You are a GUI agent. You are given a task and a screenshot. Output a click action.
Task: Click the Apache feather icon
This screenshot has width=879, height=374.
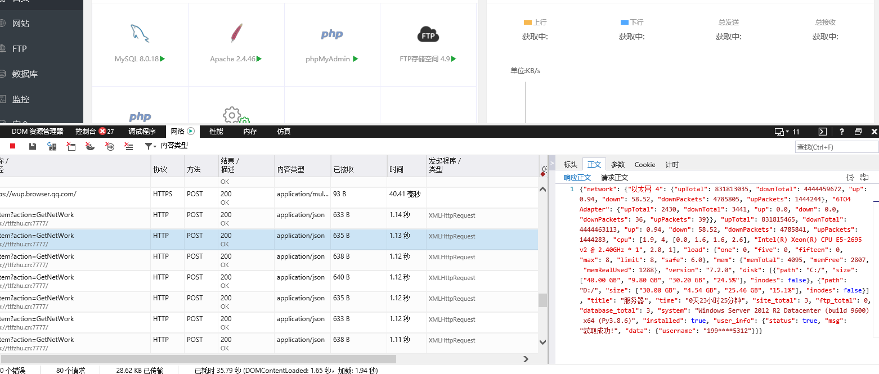[236, 34]
